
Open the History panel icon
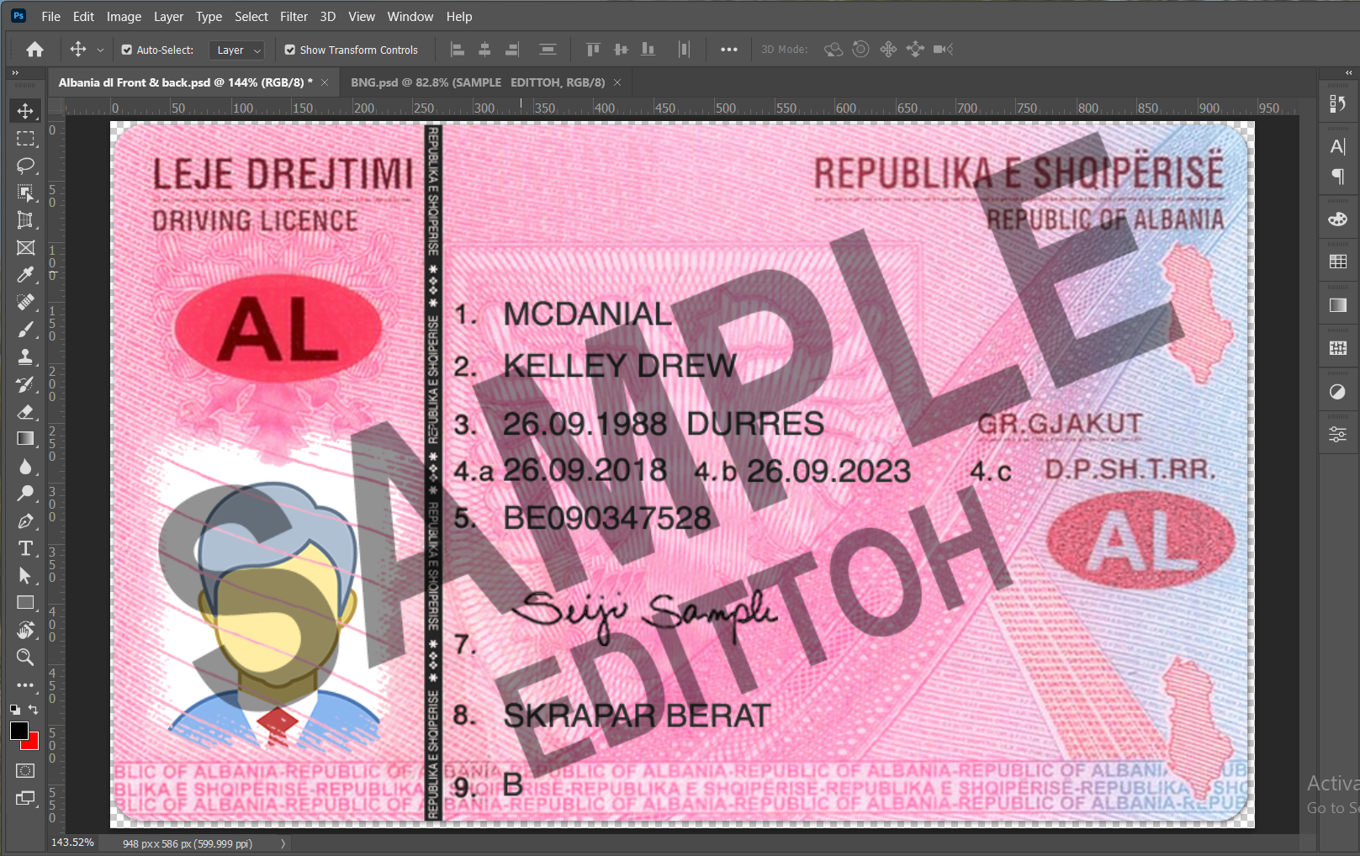(x=1337, y=103)
